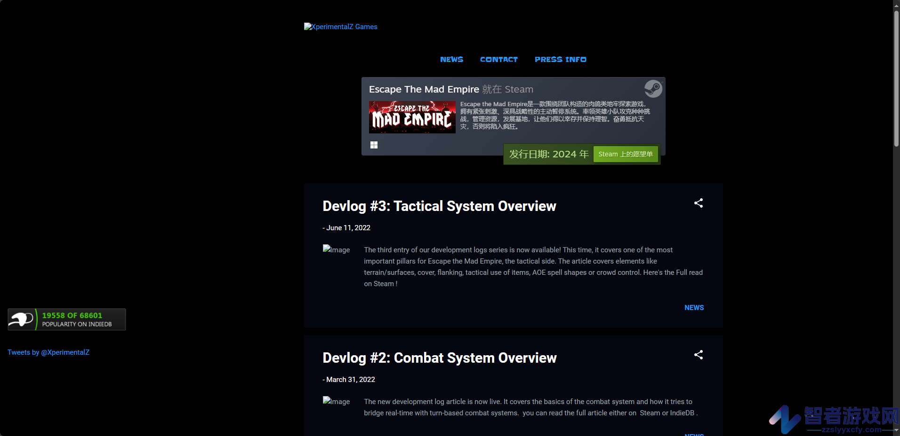The image size is (900, 436).
Task: Open the broken image in Devlog #3
Action: [x=336, y=249]
